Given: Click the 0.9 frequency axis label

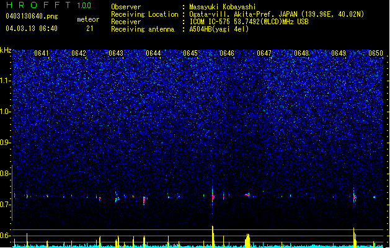Looking at the screenshot, I should click(x=6, y=143).
